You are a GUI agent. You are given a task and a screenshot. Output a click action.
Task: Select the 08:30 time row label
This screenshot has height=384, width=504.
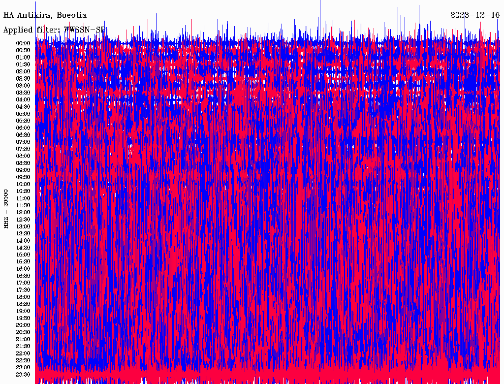click(x=23, y=163)
